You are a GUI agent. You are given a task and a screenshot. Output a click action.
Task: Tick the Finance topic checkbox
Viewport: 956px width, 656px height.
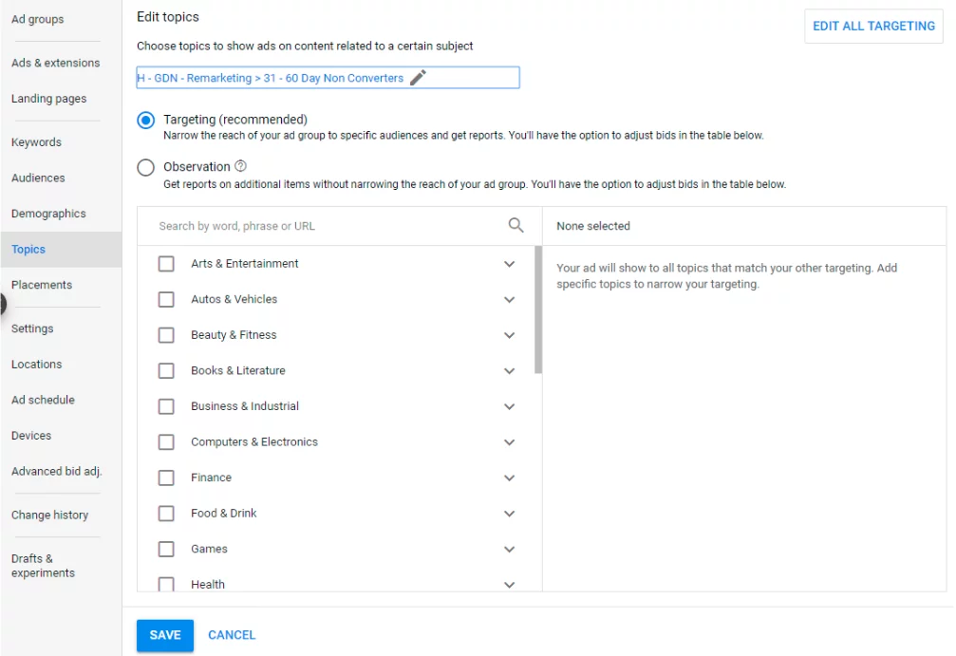pyautogui.click(x=166, y=478)
